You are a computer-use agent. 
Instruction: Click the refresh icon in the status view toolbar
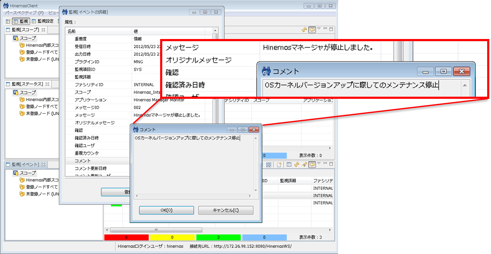pyautogui.click(x=304, y=30)
